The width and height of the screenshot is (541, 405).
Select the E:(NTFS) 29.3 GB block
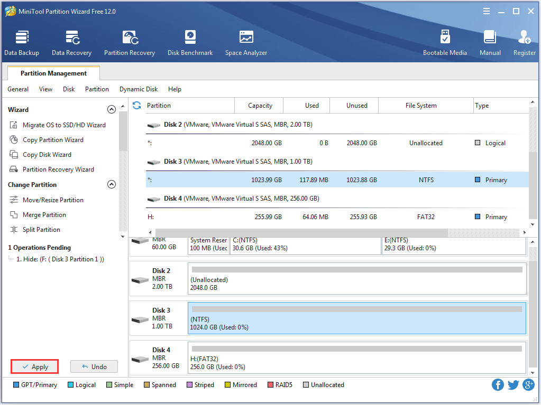(454, 246)
